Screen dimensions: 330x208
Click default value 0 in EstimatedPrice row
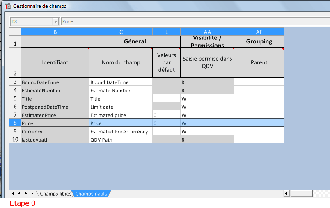(x=167, y=115)
